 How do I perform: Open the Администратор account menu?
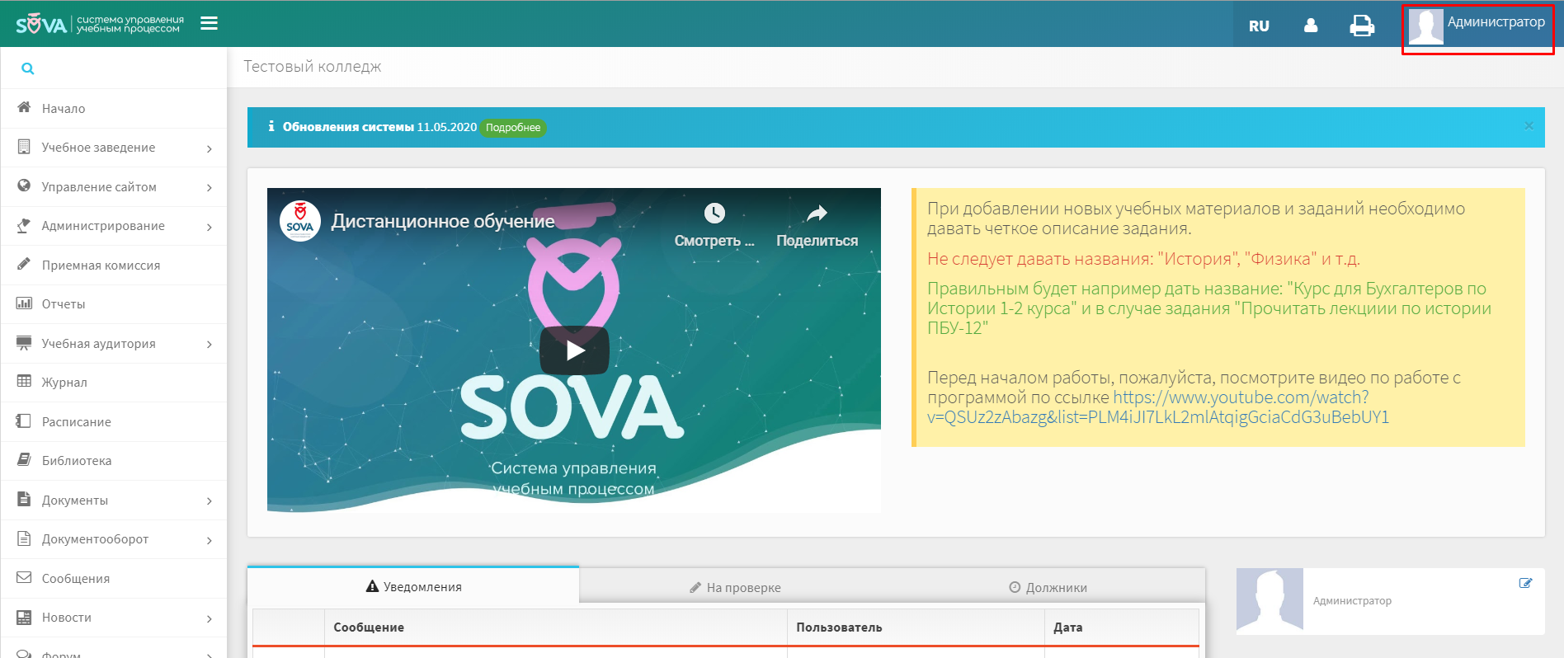click(x=1477, y=26)
